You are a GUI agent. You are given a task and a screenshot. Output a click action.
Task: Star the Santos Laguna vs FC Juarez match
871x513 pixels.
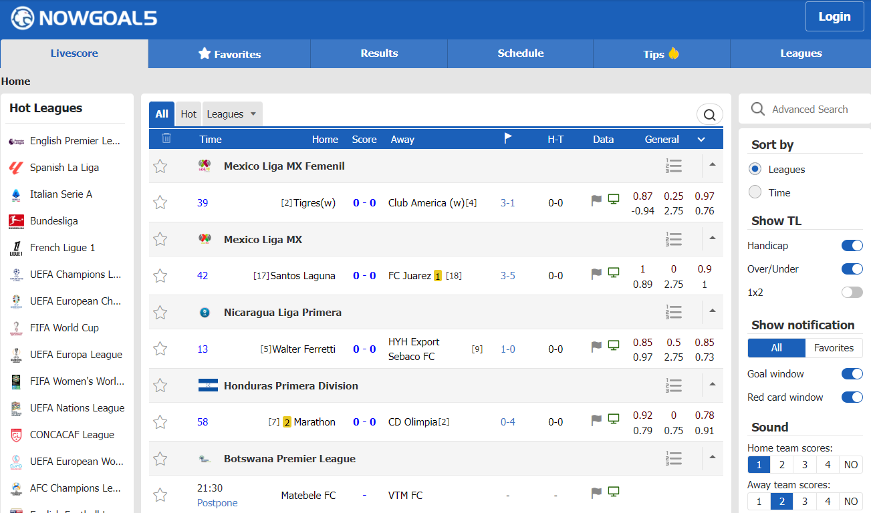point(160,275)
